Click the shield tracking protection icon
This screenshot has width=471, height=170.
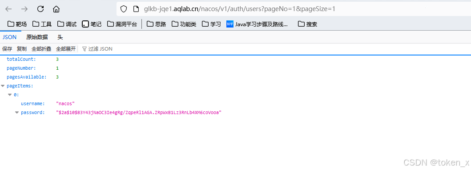pos(124,9)
